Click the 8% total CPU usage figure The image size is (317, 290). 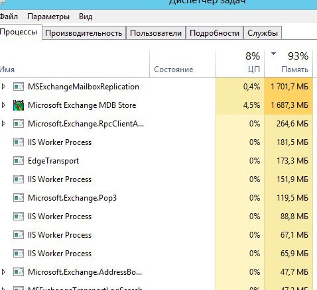253,56
